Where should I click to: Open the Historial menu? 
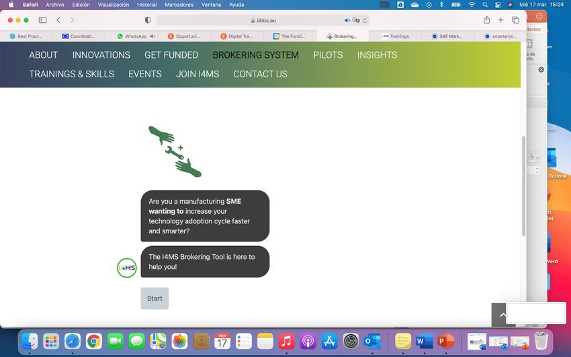pyautogui.click(x=146, y=5)
